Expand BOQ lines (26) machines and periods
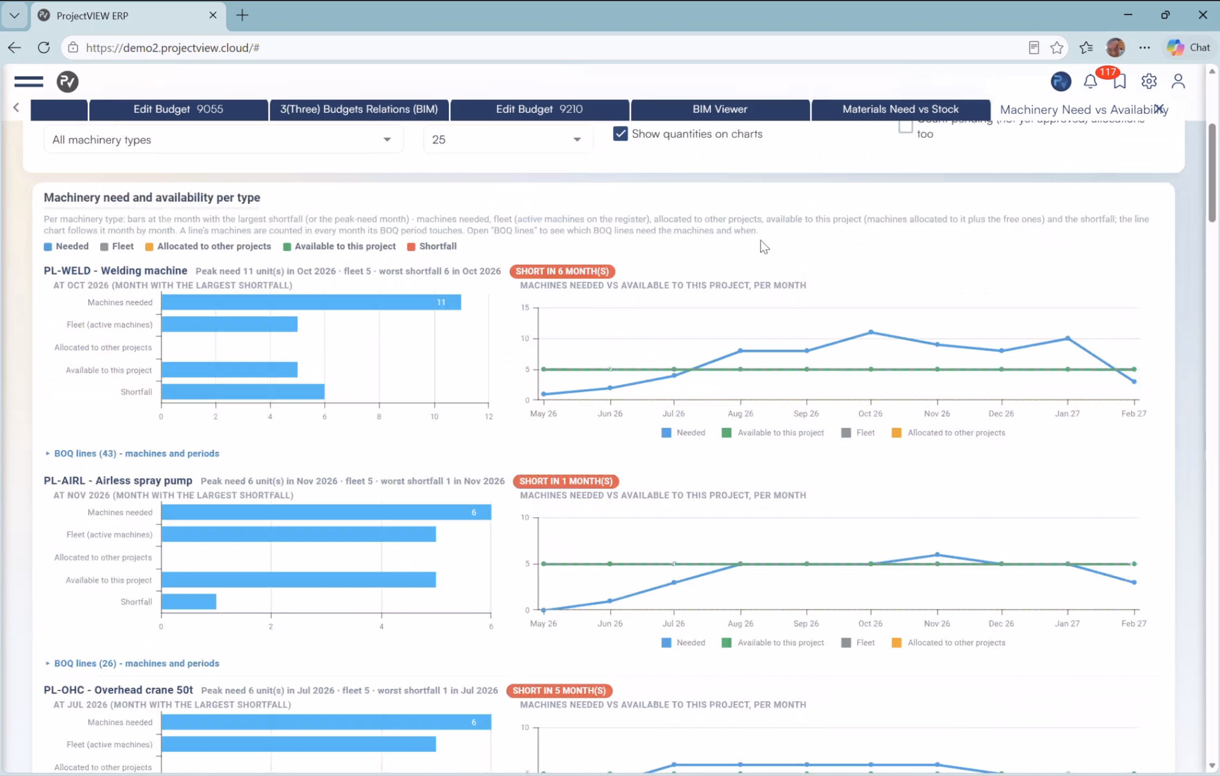The width and height of the screenshot is (1220, 776). (x=132, y=663)
